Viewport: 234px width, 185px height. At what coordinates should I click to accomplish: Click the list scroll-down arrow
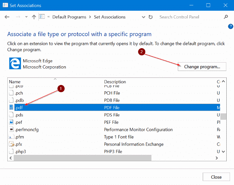point(223,152)
